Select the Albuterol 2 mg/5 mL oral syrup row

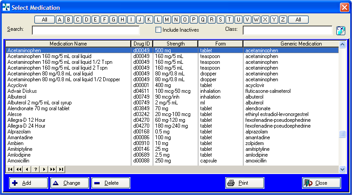pyautogui.click(x=172, y=103)
